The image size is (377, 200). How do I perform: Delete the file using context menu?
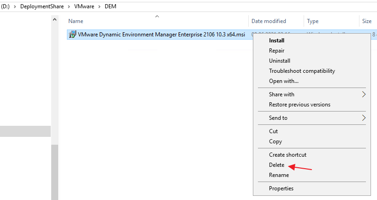click(276, 165)
